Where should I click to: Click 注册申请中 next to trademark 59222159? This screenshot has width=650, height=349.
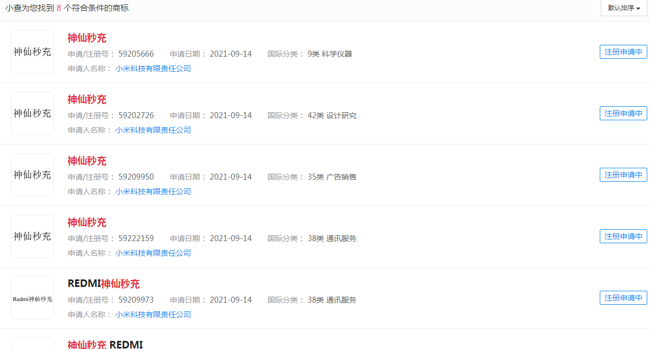point(623,236)
